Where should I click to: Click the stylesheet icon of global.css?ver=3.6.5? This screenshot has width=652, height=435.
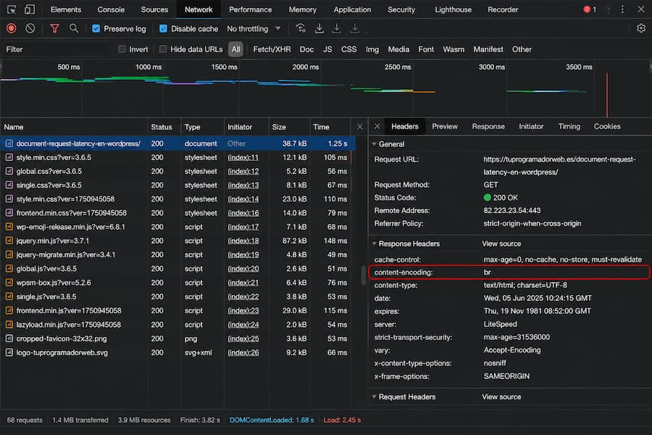[x=9, y=171]
